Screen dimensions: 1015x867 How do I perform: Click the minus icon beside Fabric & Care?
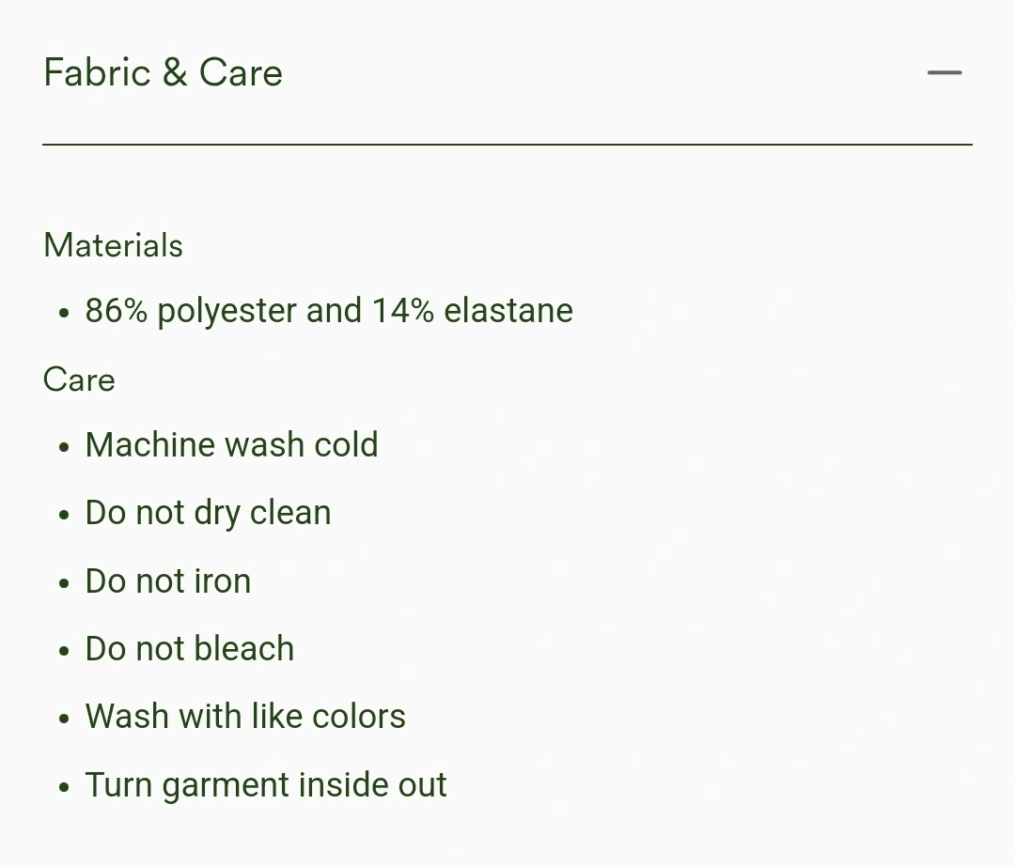coord(945,72)
